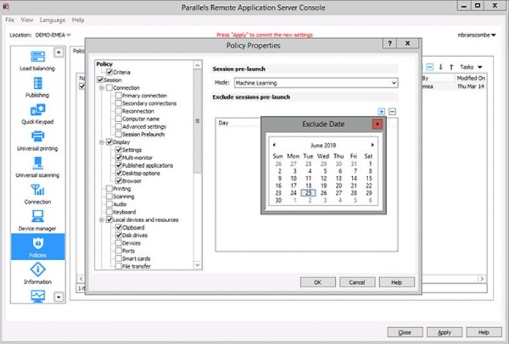Uncheck the Published applications checkbox
The height and width of the screenshot is (344, 509).
119,165
